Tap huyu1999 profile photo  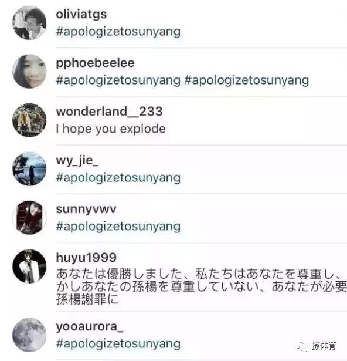(29, 266)
